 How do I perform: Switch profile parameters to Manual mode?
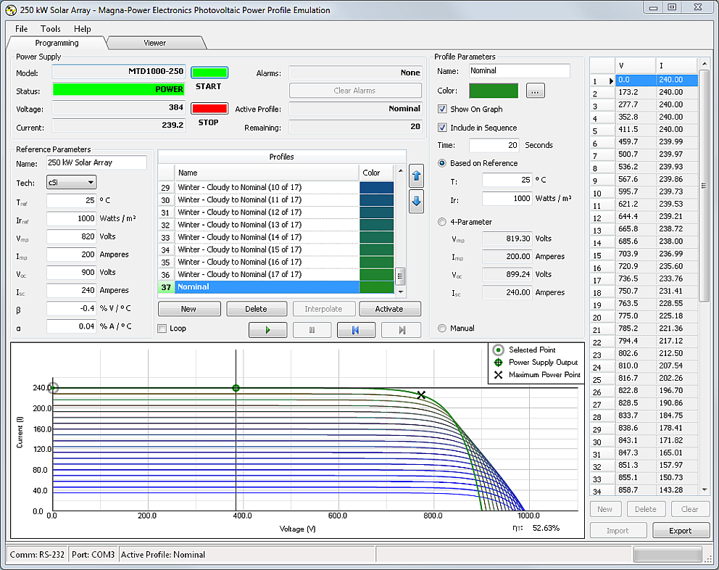[x=441, y=328]
